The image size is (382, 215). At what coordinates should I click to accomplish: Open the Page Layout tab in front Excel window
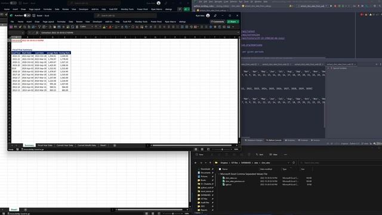[48, 21]
